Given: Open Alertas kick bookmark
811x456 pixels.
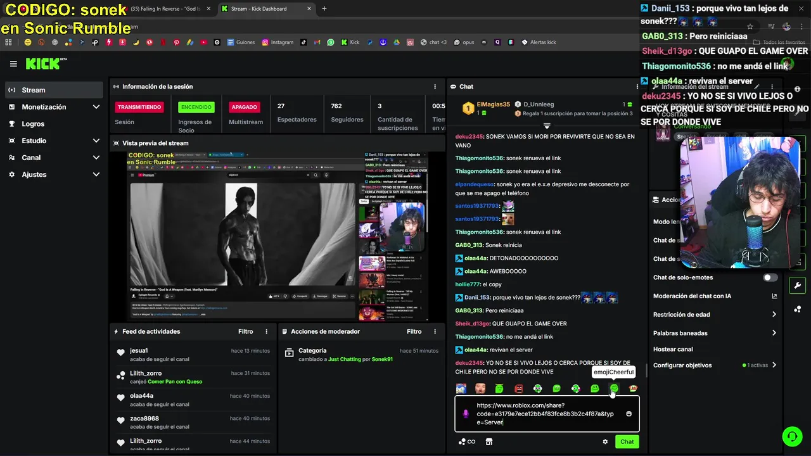Looking at the screenshot, I should point(539,42).
